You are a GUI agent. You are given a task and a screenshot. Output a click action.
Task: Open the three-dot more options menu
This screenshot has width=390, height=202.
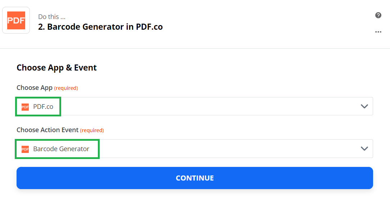click(x=378, y=32)
